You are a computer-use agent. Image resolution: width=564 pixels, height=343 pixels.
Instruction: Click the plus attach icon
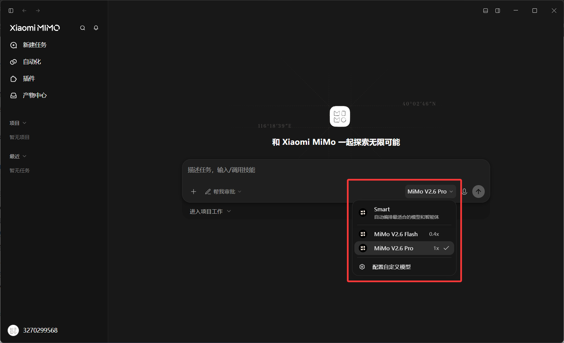coord(193,191)
